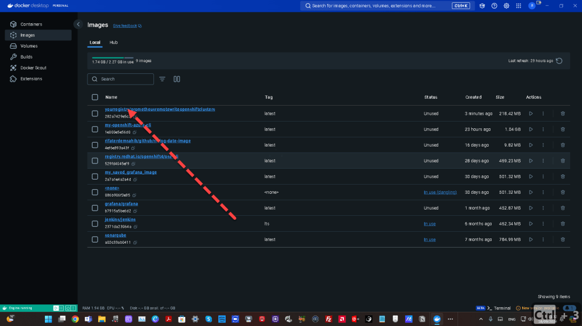Open File Explorer from the taskbar
The image size is (582, 326).
(102, 319)
